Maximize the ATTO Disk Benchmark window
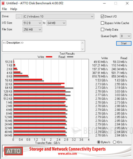Screen dimensions: 133x159 [116, 3]
